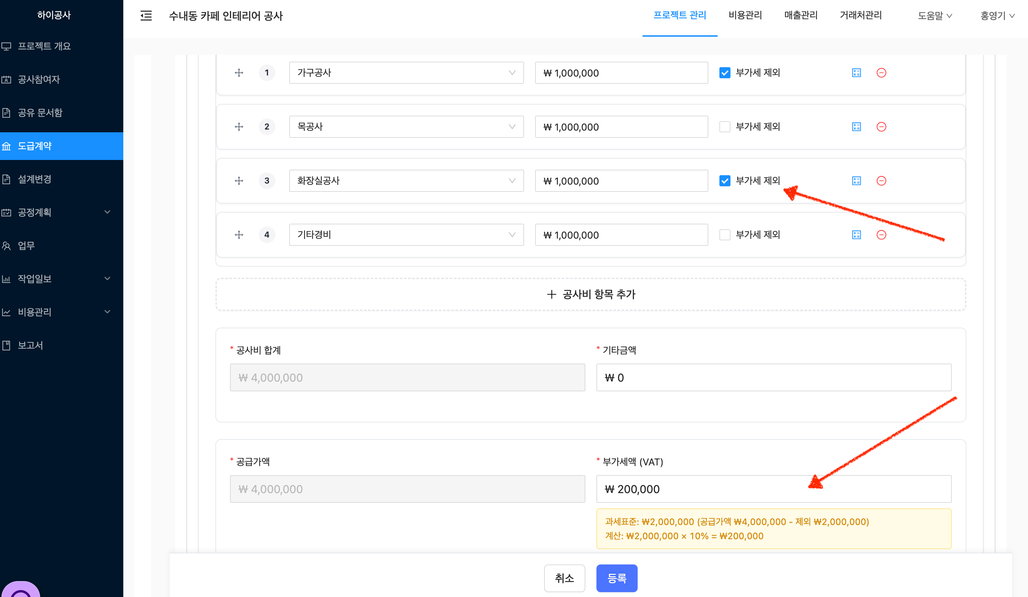
Task: Open 설계변경 in the sidebar menu
Action: click(35, 179)
